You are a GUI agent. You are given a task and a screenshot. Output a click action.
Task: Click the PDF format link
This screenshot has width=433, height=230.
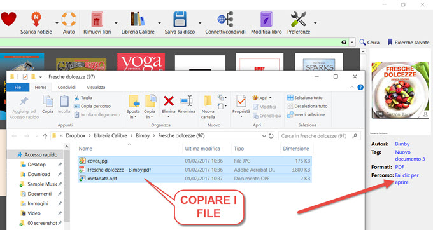[399, 167]
